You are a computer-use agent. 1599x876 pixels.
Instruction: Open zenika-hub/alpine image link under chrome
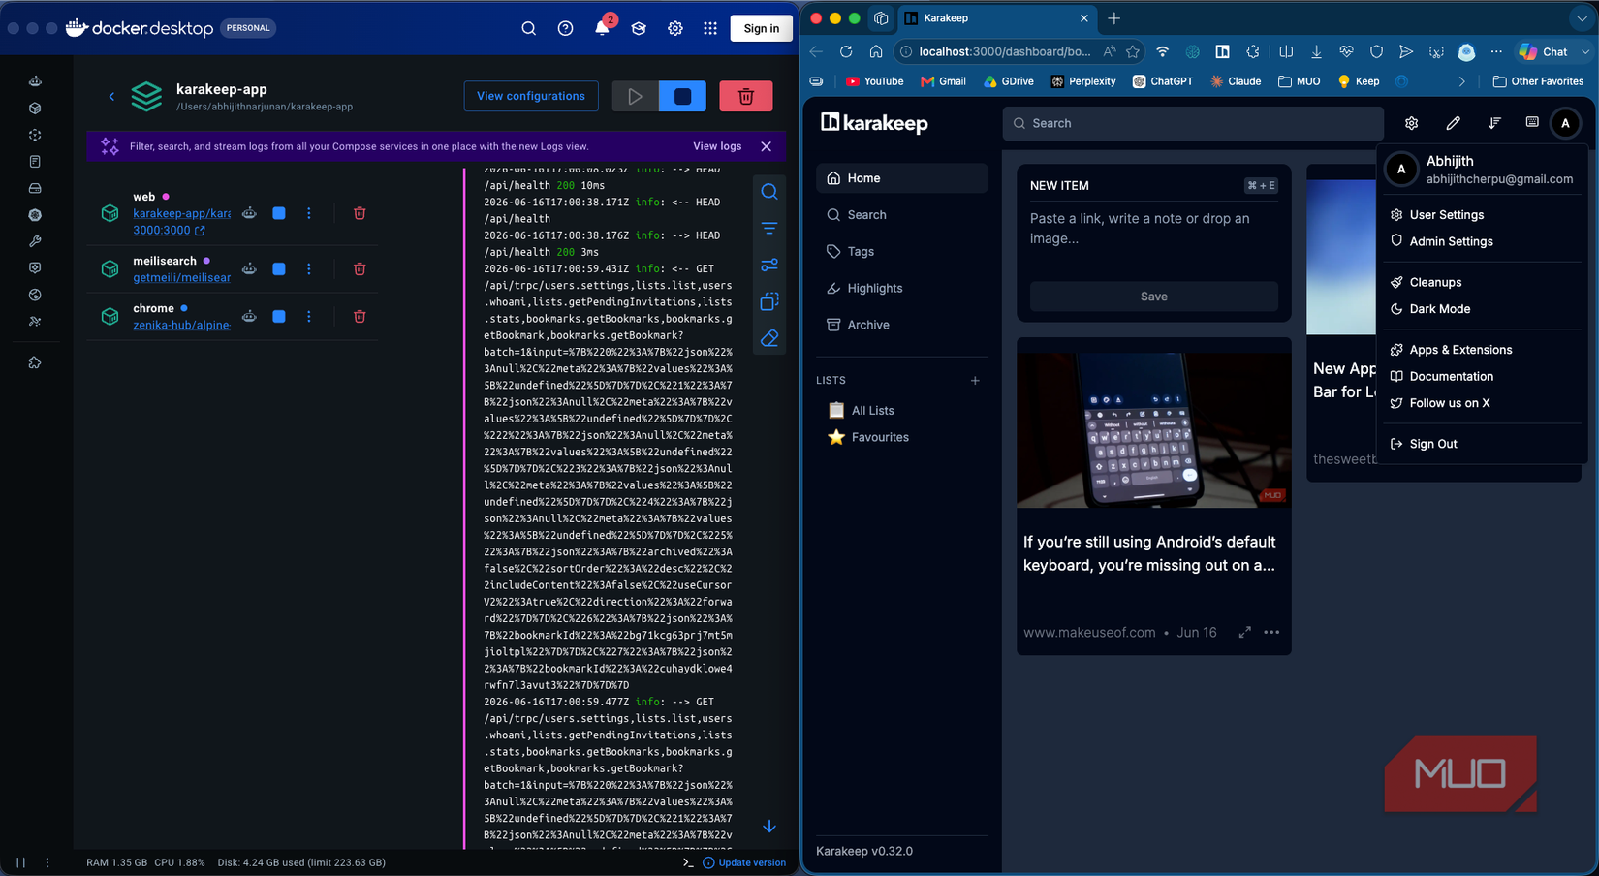pos(181,326)
